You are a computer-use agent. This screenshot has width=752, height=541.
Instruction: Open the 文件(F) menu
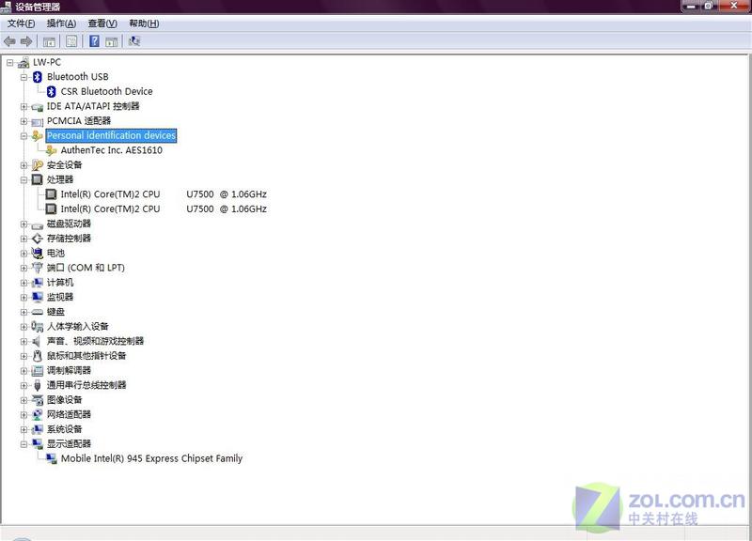21,23
